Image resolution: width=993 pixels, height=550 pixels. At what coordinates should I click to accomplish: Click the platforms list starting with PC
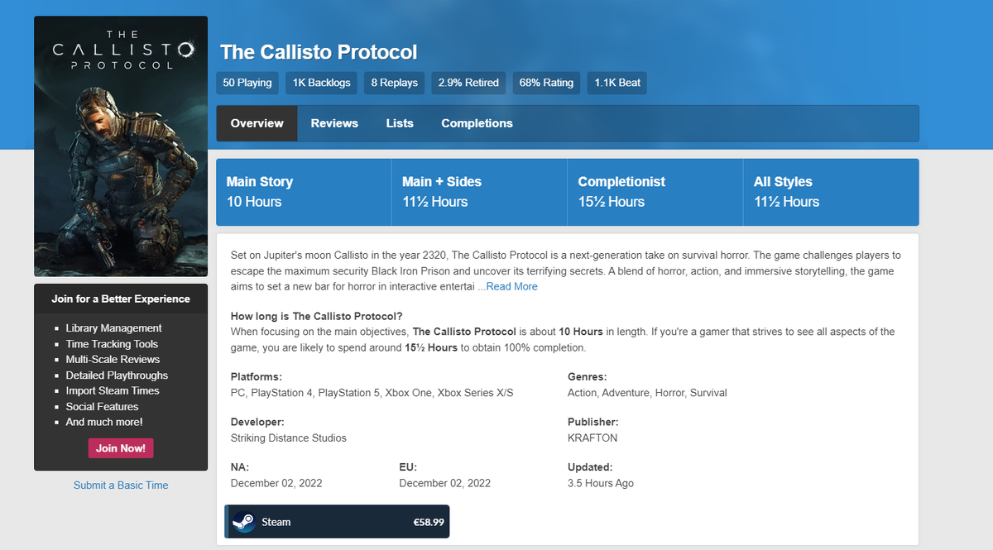tap(372, 393)
